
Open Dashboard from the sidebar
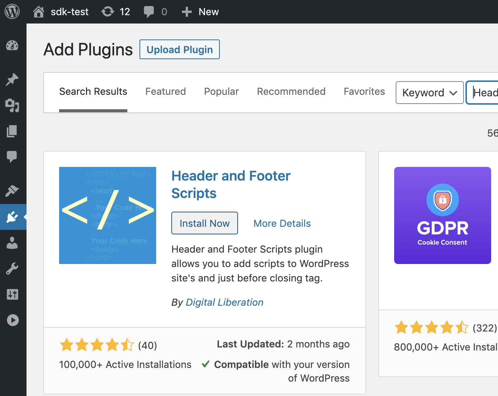(12, 46)
